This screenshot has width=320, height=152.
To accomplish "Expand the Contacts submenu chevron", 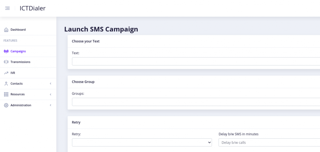I will click(x=50, y=83).
